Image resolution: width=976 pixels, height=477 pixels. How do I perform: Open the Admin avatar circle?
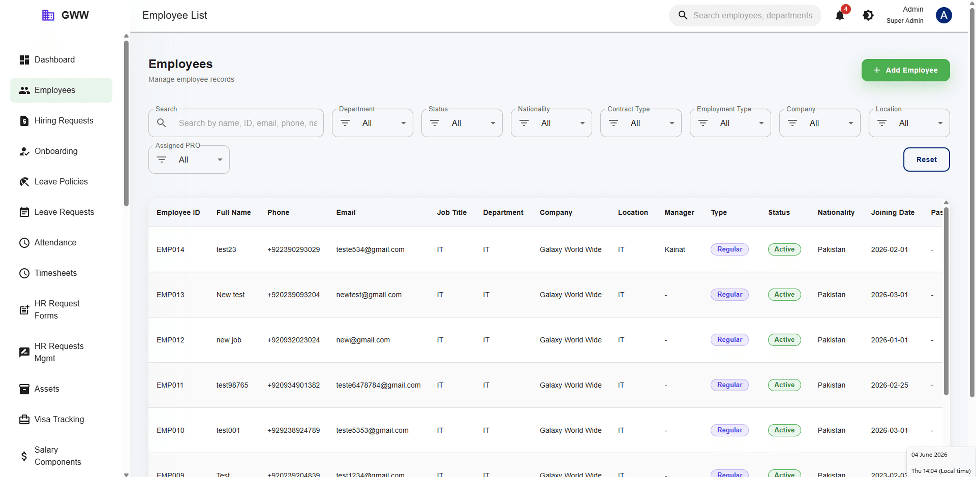pyautogui.click(x=943, y=15)
